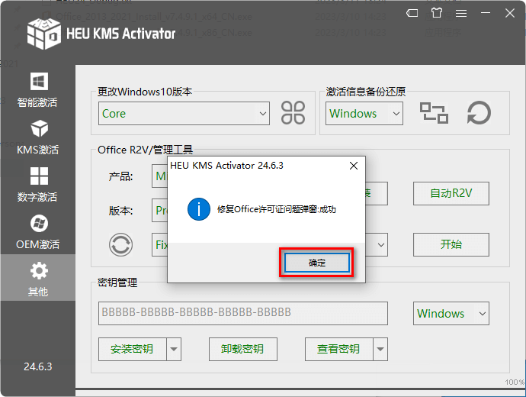Click the shirt skin icon in title bar

coord(437,13)
